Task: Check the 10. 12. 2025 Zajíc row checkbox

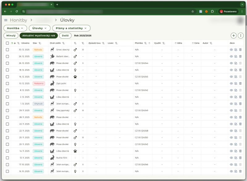Action: coord(7,83)
